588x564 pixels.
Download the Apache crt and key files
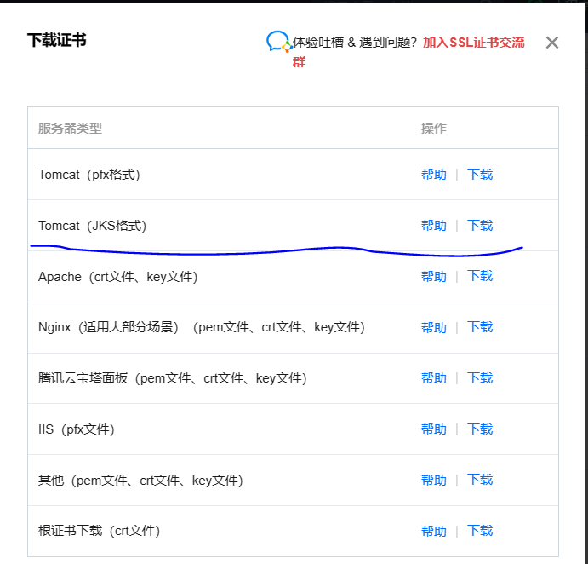point(480,277)
